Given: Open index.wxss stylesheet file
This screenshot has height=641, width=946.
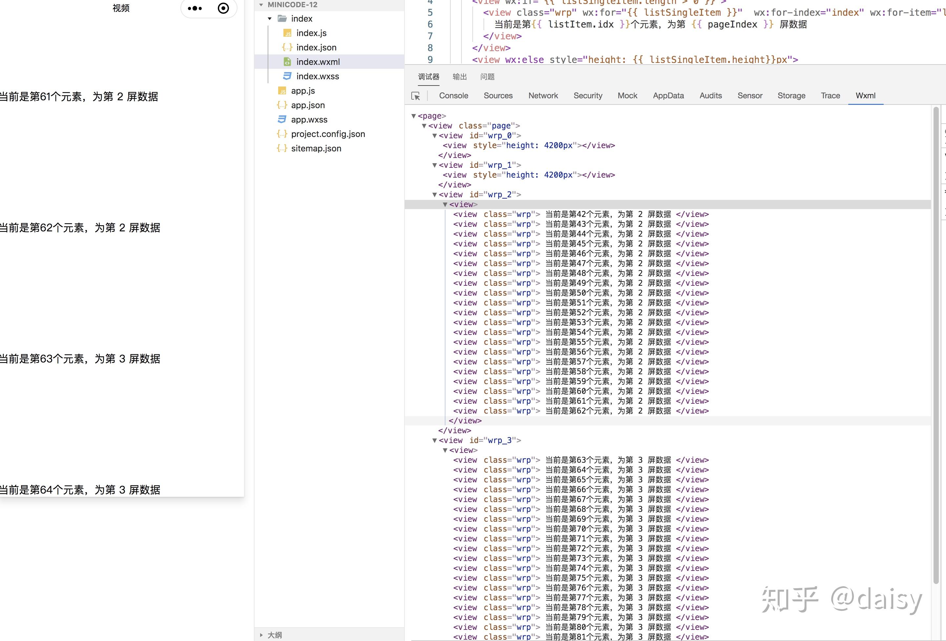Looking at the screenshot, I should click(x=317, y=76).
